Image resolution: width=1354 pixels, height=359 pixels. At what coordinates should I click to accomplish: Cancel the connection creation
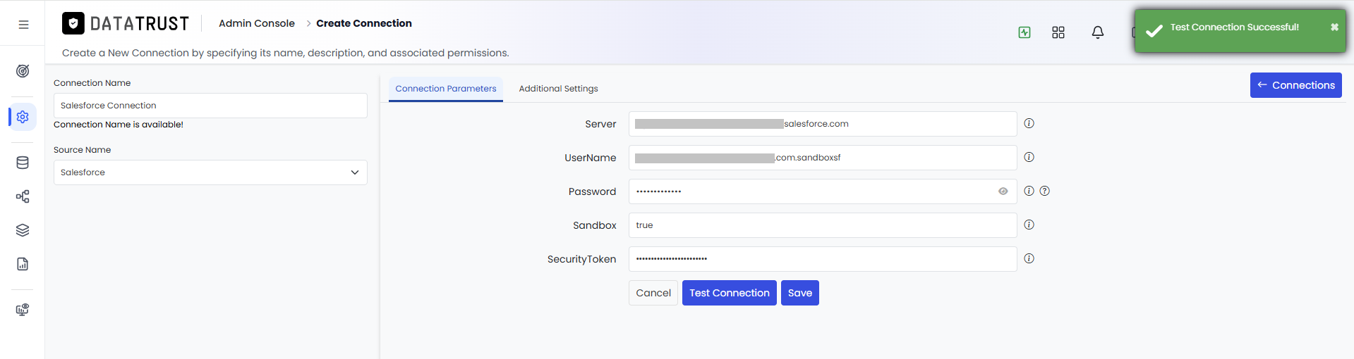(x=653, y=293)
